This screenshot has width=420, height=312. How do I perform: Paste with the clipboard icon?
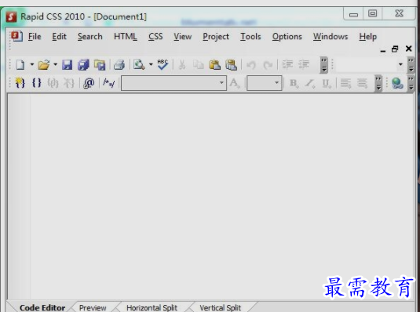coord(215,65)
